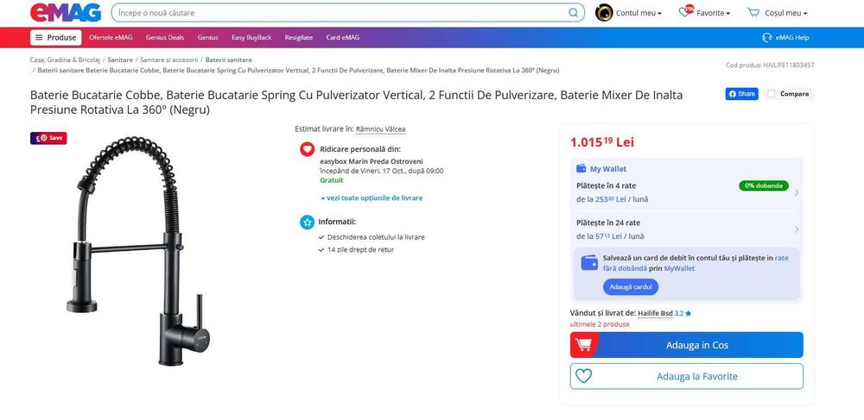
Task: Click the Adauga in Cos button
Action: point(687,345)
